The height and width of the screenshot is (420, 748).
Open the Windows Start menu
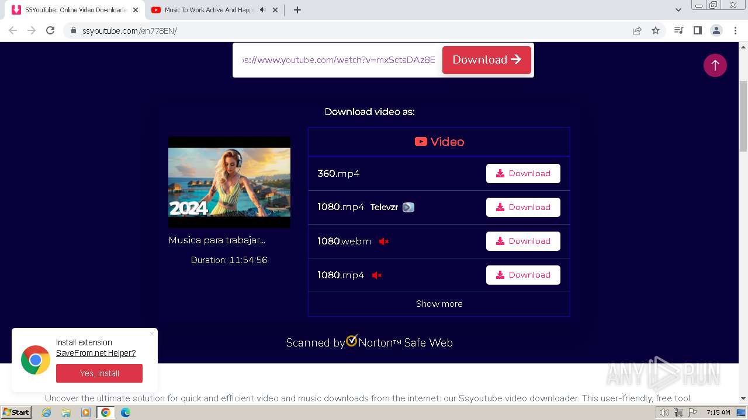click(16, 412)
